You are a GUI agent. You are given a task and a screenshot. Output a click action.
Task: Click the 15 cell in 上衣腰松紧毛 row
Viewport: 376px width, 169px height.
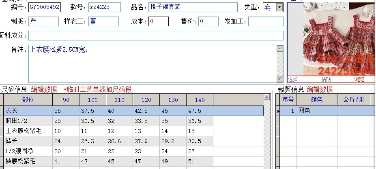(x=200, y=131)
